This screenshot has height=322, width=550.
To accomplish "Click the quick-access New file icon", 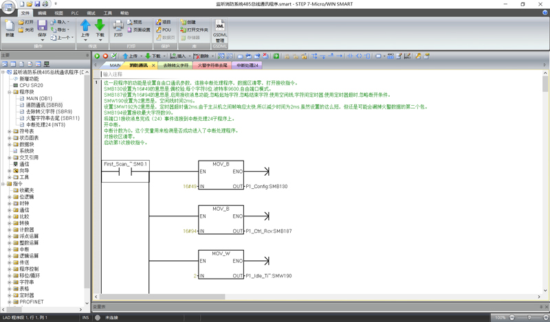I will [x=22, y=4].
